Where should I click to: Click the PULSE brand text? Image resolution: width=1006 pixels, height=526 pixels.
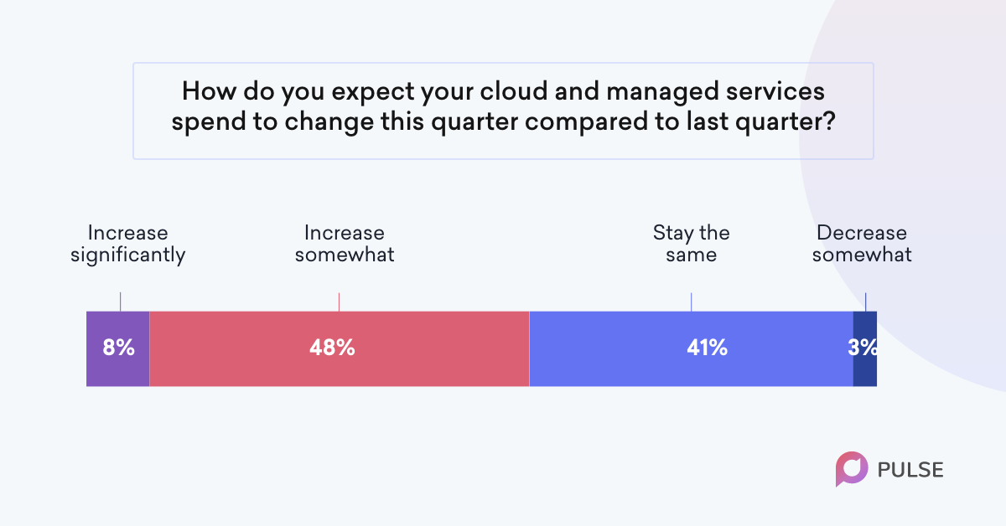click(x=910, y=470)
